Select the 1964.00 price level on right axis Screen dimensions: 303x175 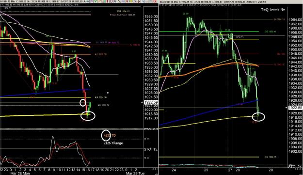[295, 20]
